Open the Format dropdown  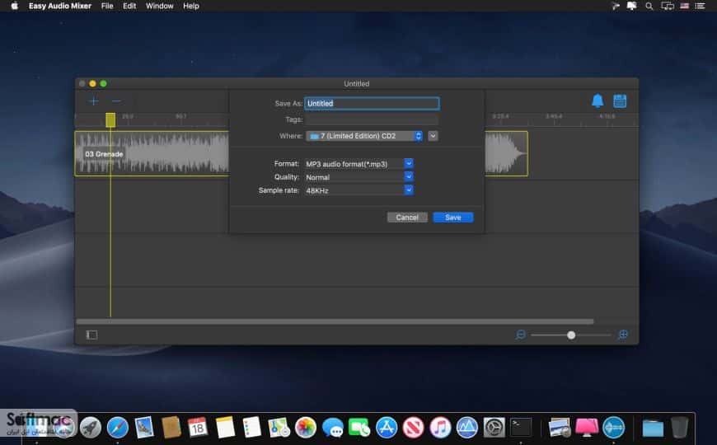[359, 164]
